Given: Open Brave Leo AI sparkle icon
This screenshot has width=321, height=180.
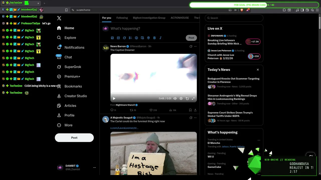Looking at the screenshot, I should (x=312, y=10).
